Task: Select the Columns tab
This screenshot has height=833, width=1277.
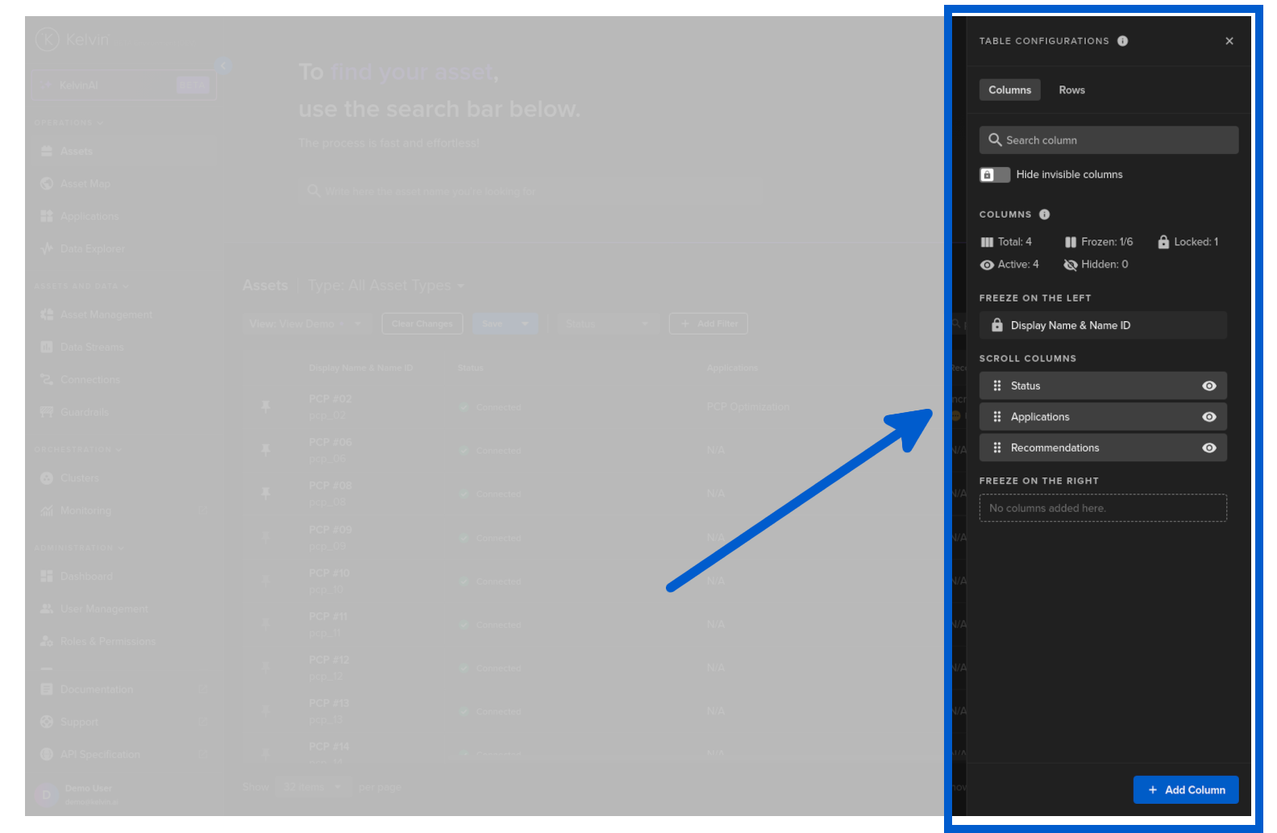Action: click(1009, 90)
